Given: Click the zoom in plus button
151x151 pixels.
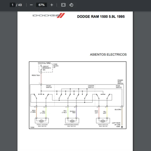Looking at the screenshot, I should tap(52, 5).
